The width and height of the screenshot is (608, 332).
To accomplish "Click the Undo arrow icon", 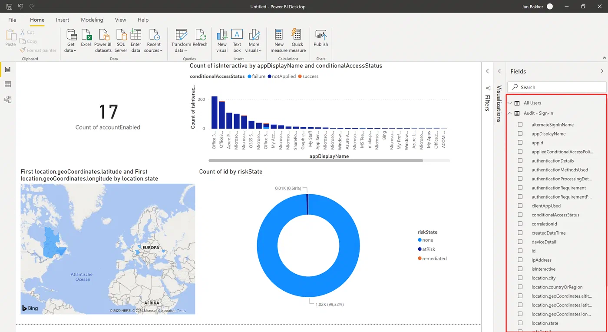I will pos(20,7).
